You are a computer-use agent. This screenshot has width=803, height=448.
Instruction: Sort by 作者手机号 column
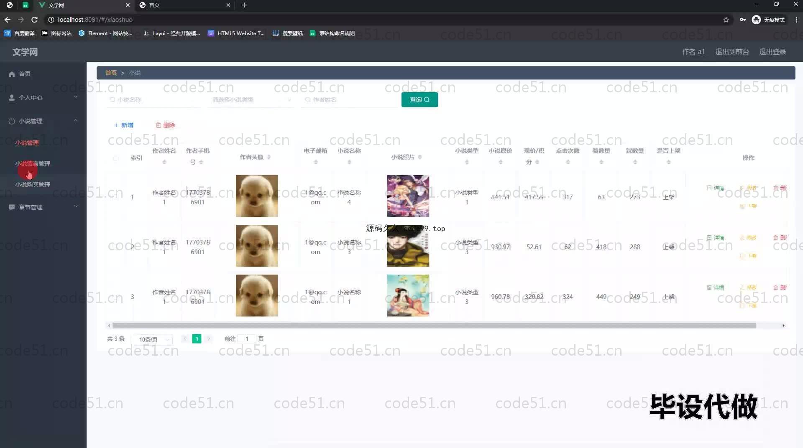coord(201,162)
